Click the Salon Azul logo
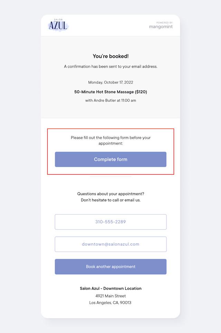This screenshot has height=333, width=221. pos(58,25)
